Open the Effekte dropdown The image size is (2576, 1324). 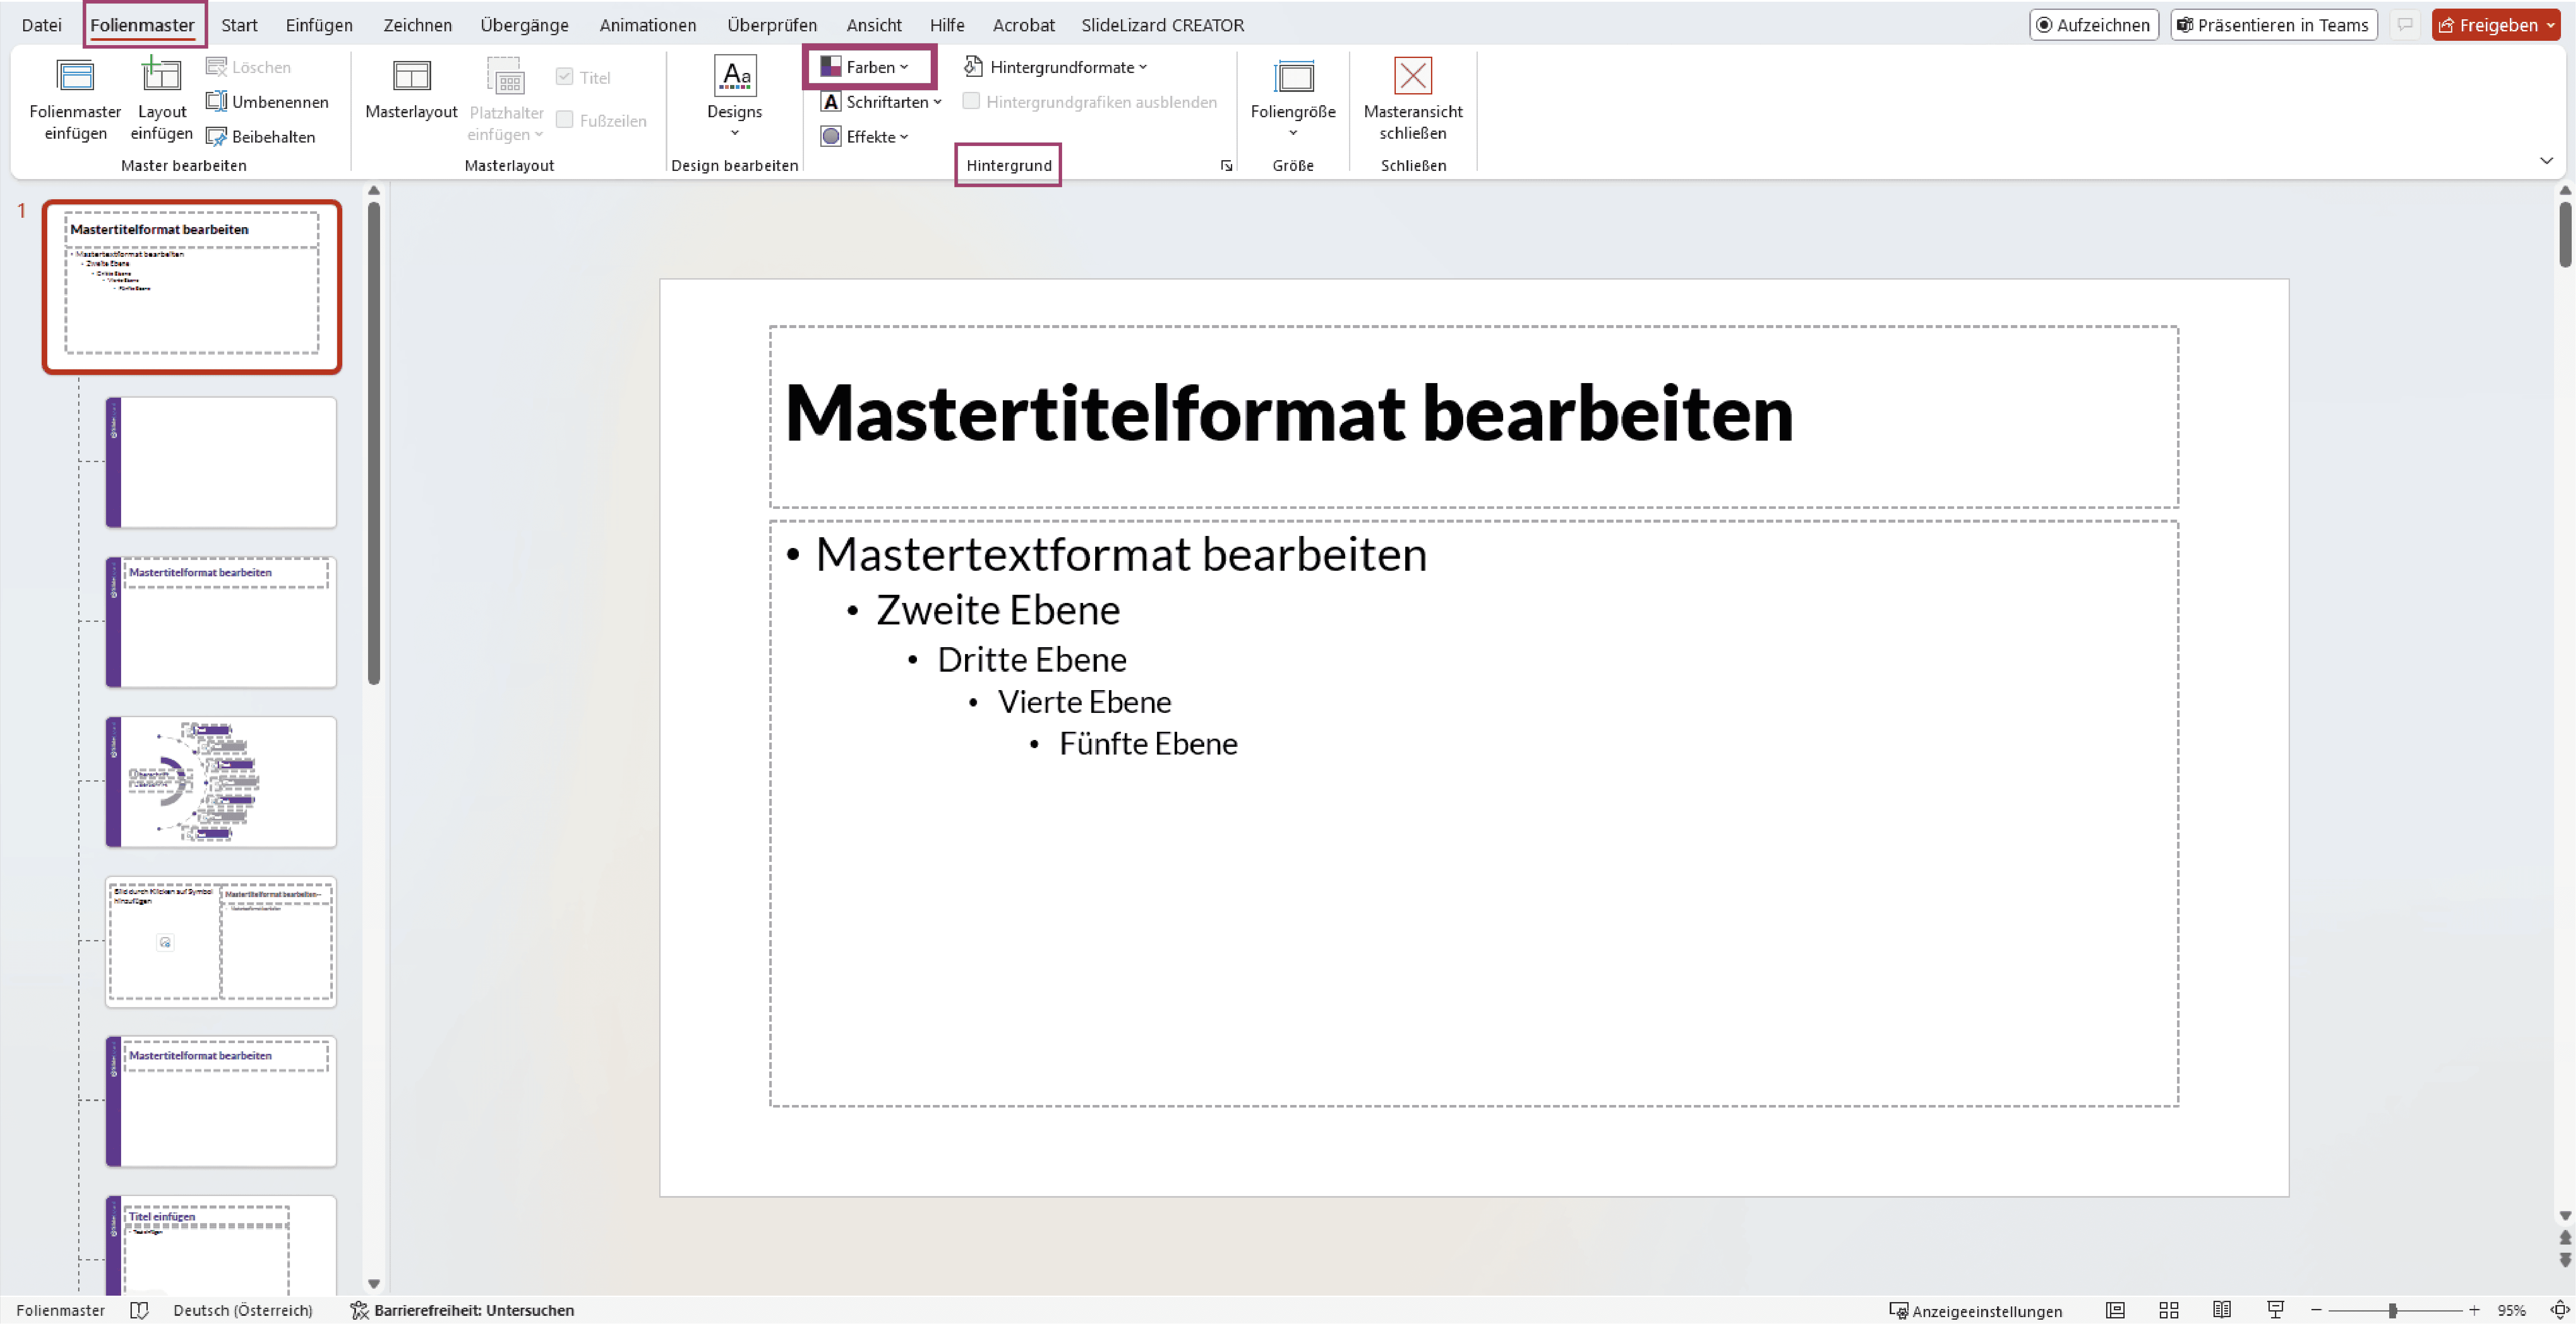coord(866,137)
